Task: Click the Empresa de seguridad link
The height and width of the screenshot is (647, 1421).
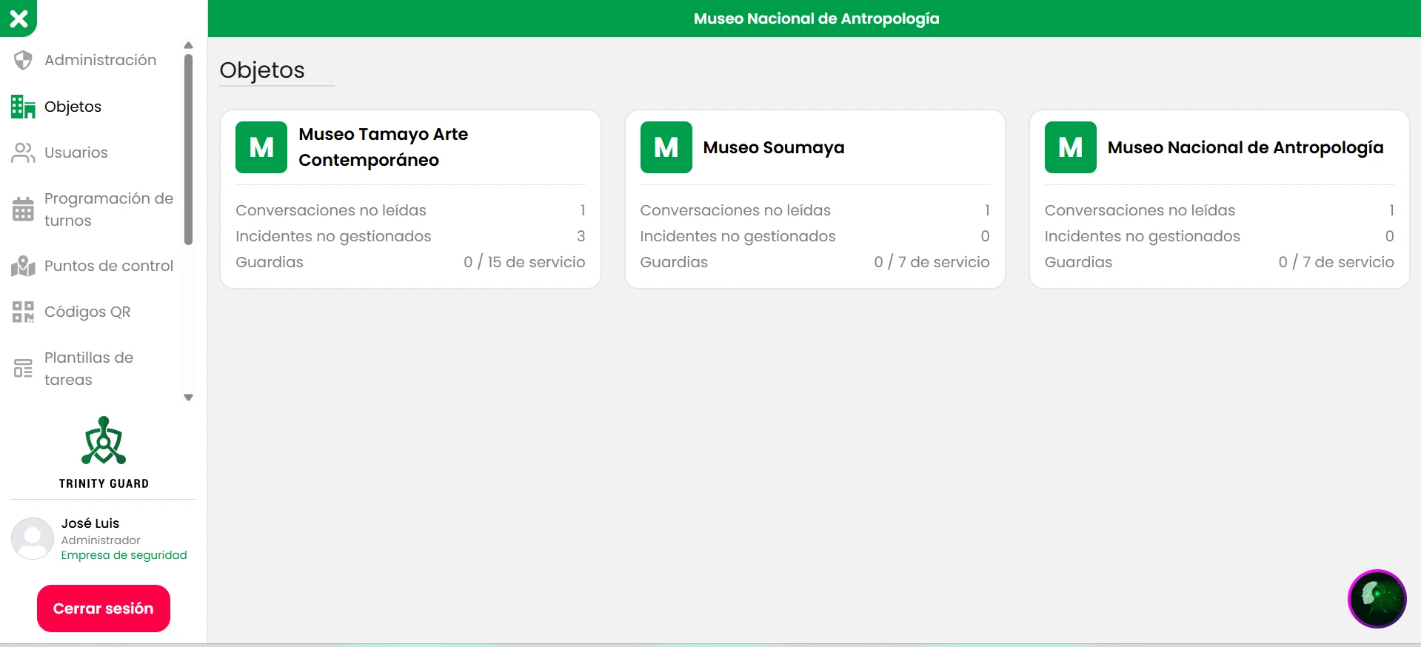Action: (124, 555)
